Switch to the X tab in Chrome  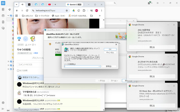tap(29, 5)
